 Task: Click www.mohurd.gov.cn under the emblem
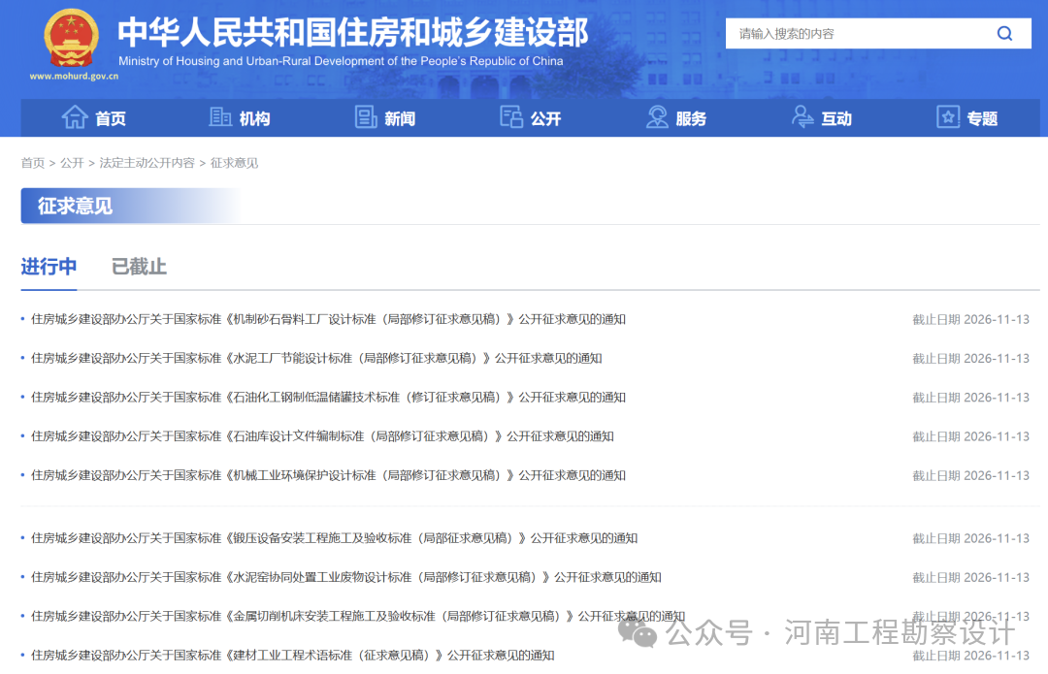point(74,77)
